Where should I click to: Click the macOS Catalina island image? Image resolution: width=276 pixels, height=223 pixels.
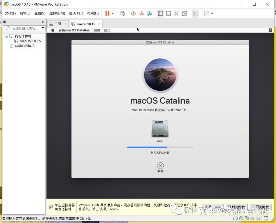click(160, 75)
